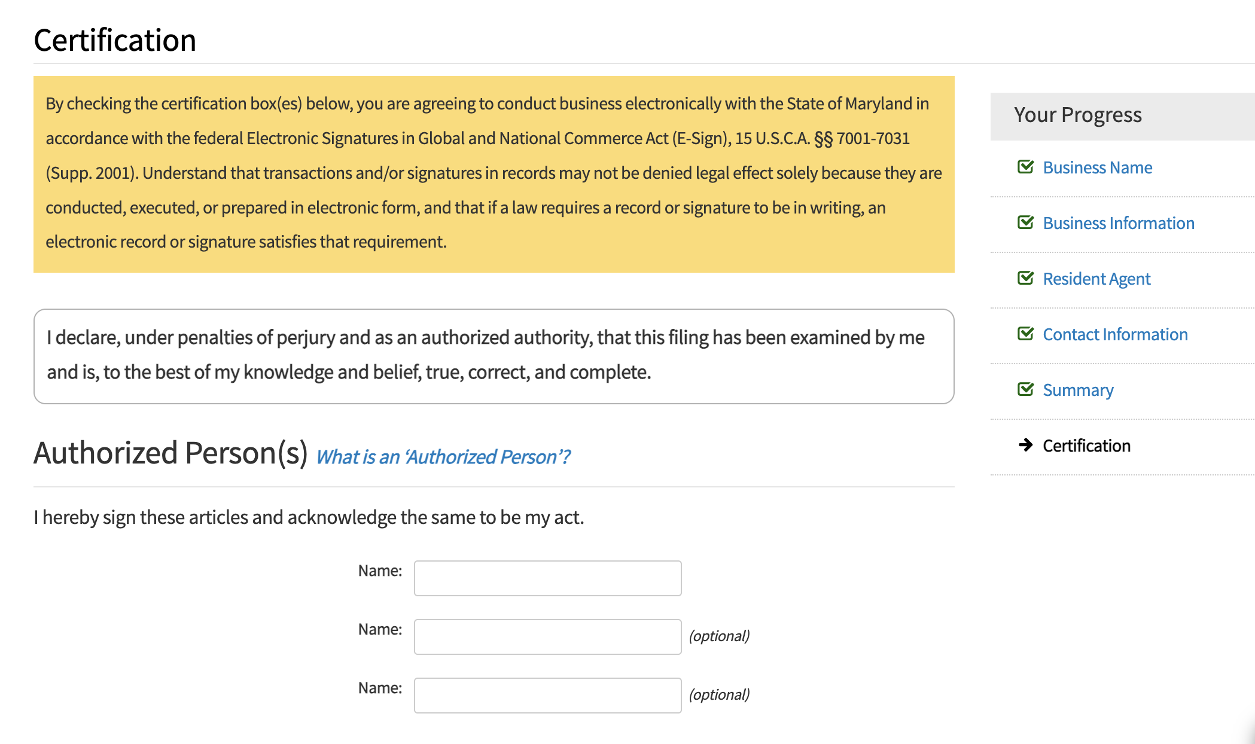Click the Business Name checkmark icon
The width and height of the screenshot is (1255, 744).
click(1025, 167)
